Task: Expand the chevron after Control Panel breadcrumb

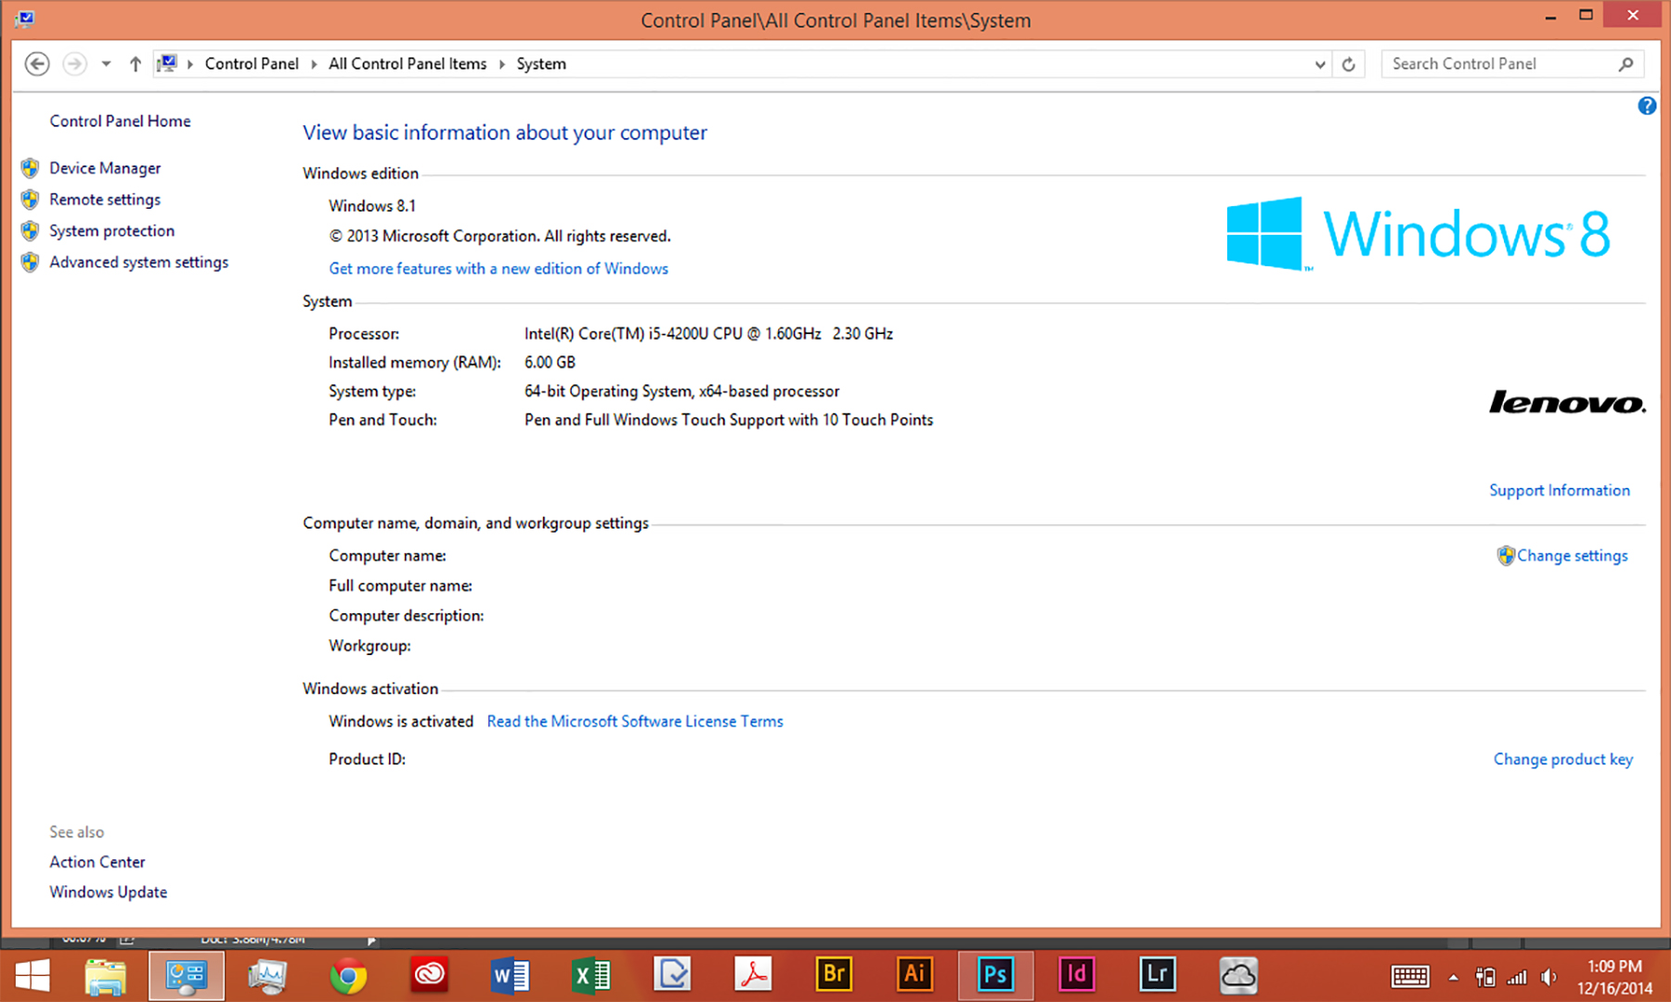Action: coord(314,64)
